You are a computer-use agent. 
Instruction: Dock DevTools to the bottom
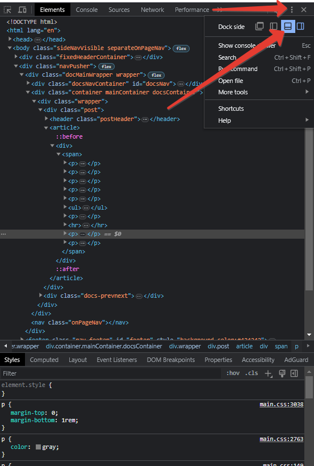[288, 27]
